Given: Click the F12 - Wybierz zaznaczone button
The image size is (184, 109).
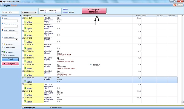Looking at the screenshot, I should point(94,11).
